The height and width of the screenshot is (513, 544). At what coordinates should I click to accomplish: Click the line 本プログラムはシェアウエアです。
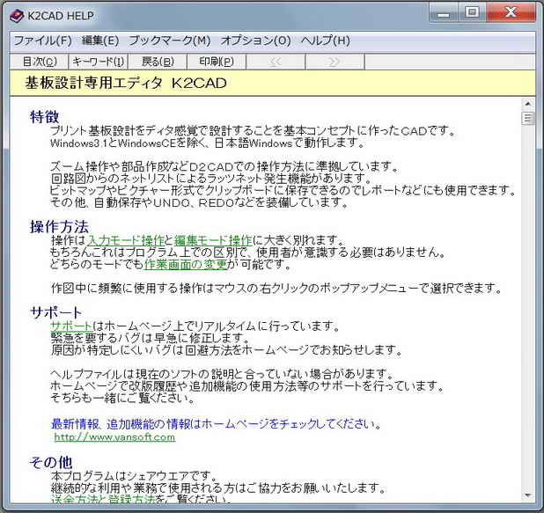135,475
